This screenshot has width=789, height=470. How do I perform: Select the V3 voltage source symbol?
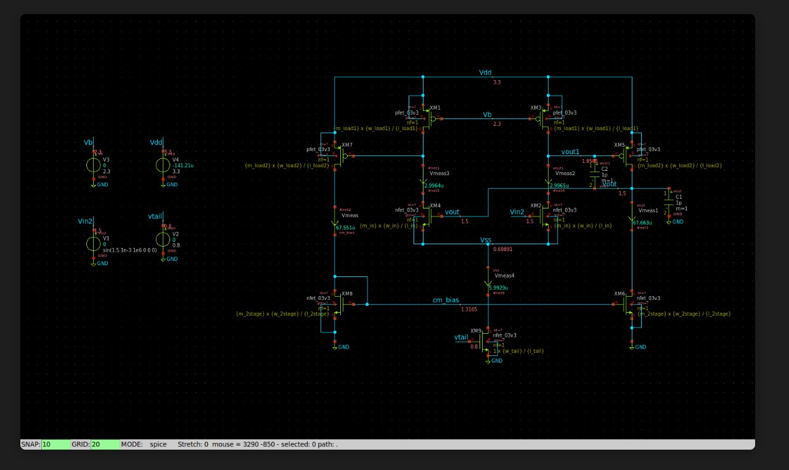[x=93, y=165]
